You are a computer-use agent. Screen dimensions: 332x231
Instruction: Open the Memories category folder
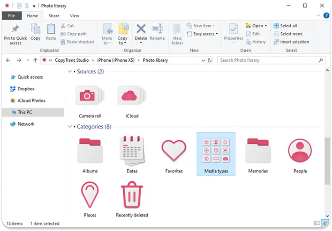258,155
